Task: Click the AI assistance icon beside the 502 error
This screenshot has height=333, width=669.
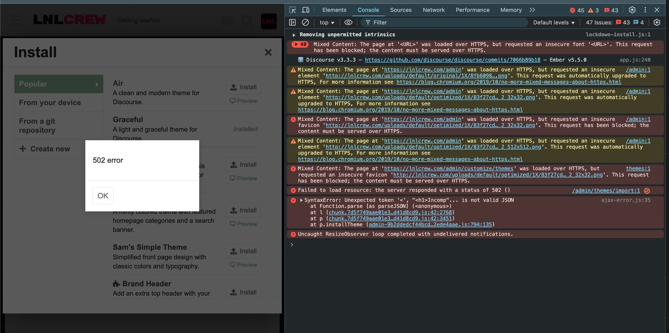Action: point(647,191)
